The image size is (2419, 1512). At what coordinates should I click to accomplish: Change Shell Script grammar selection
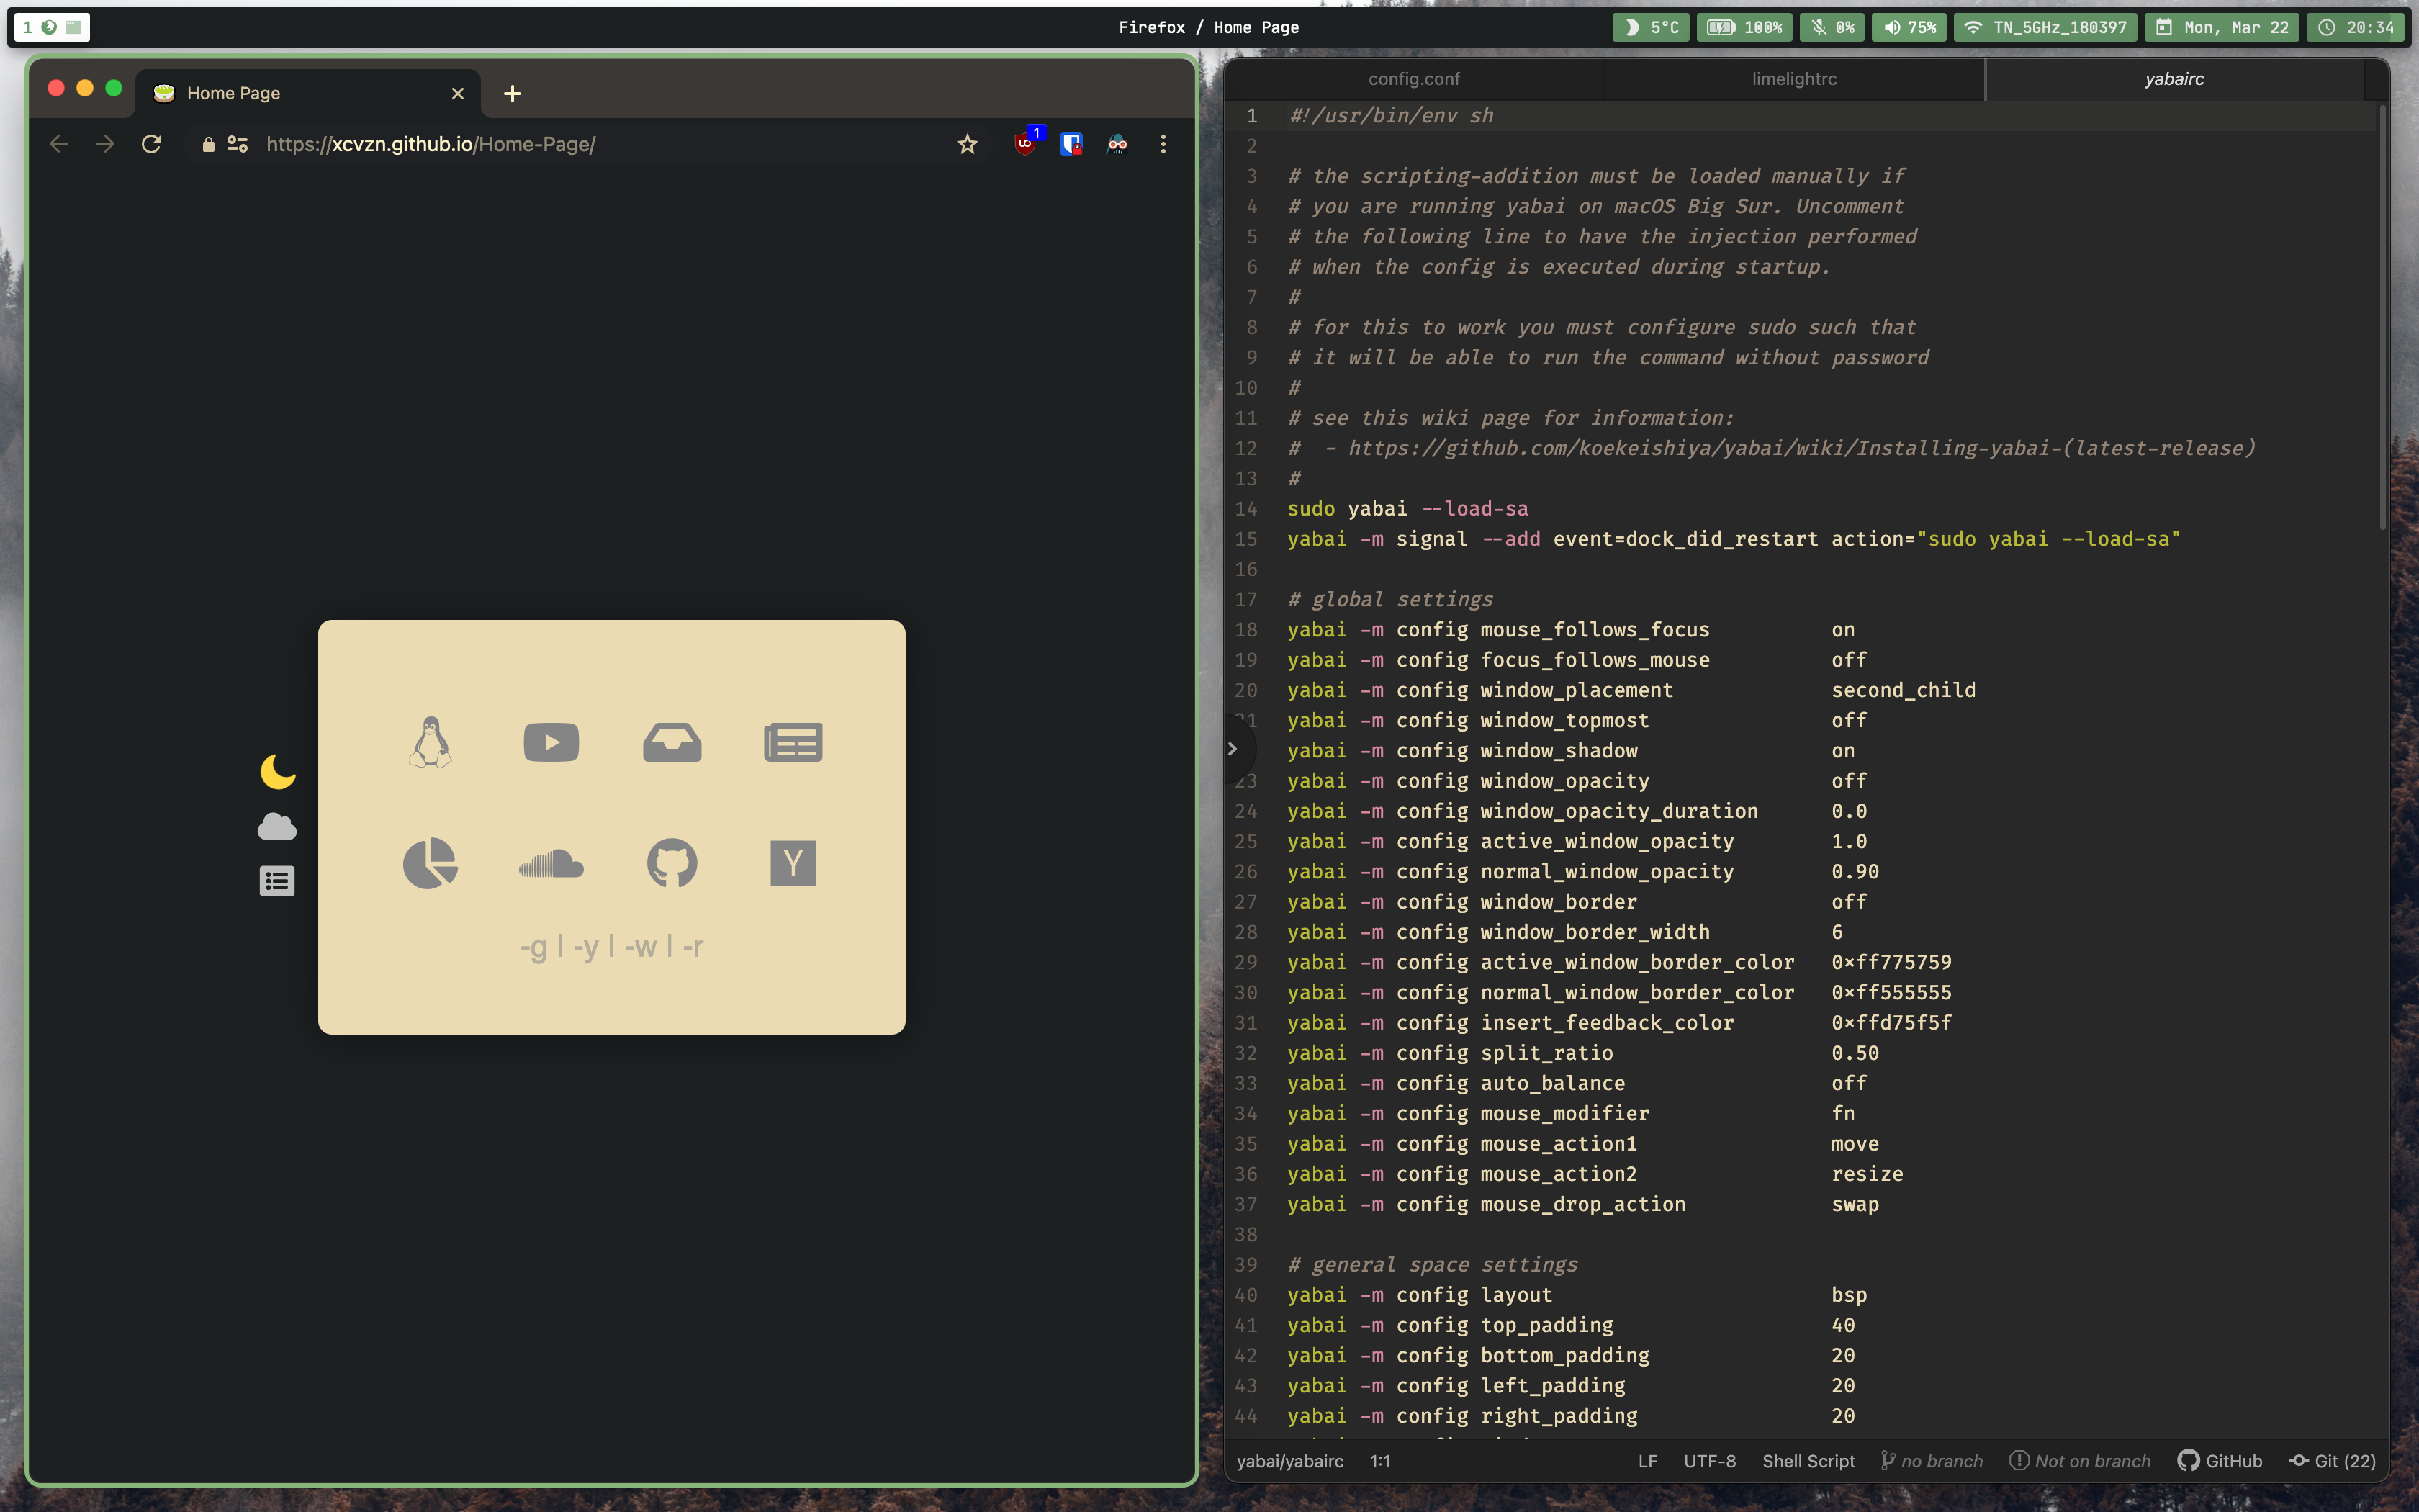coord(1808,1461)
